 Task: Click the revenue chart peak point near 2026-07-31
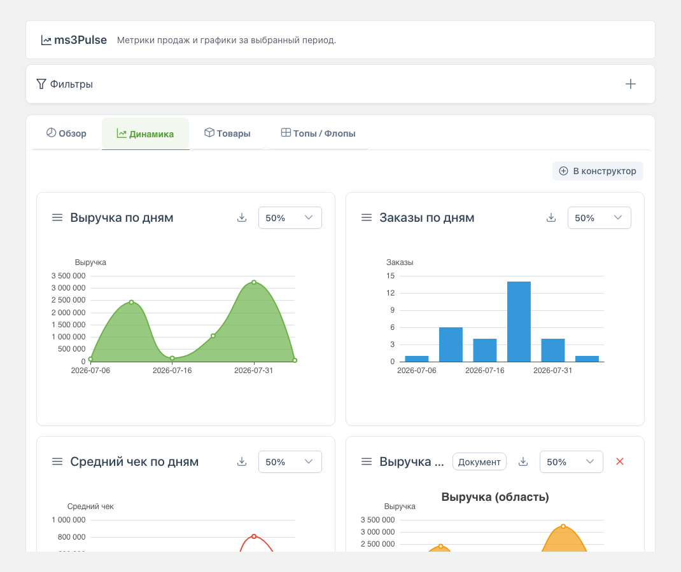pos(254,282)
